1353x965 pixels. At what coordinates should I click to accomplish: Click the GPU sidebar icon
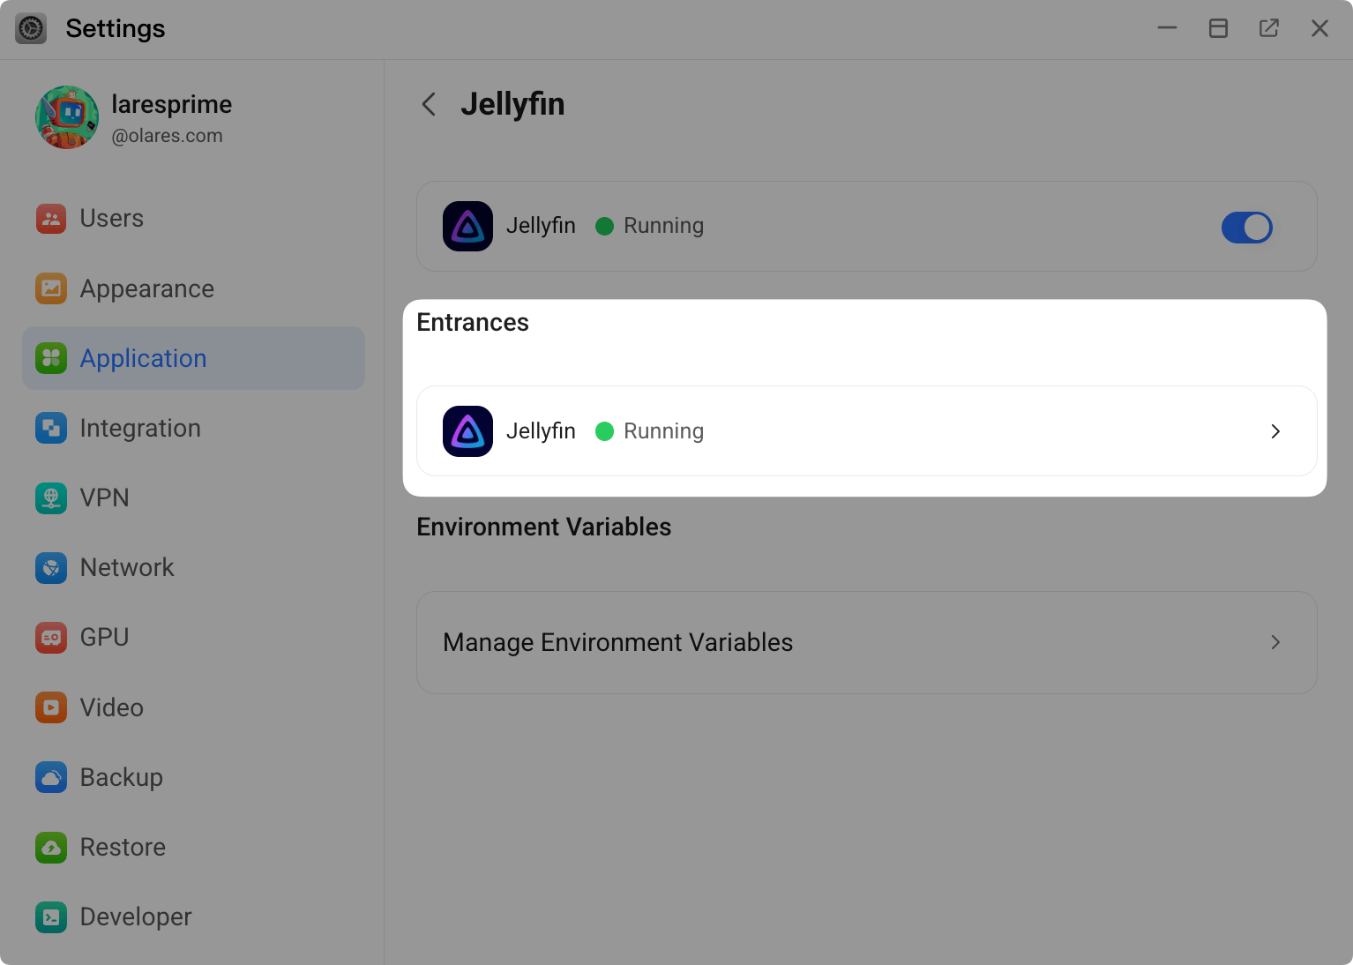tap(51, 638)
